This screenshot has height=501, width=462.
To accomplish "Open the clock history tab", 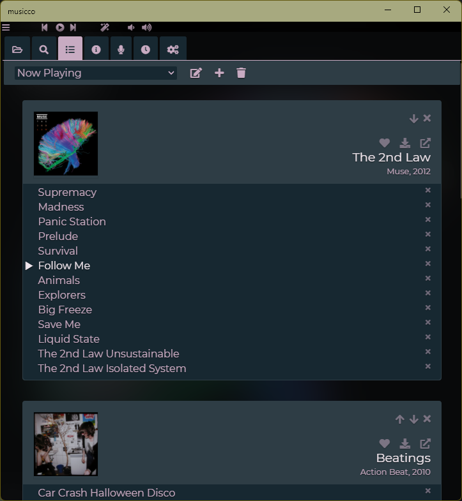I will click(x=146, y=49).
